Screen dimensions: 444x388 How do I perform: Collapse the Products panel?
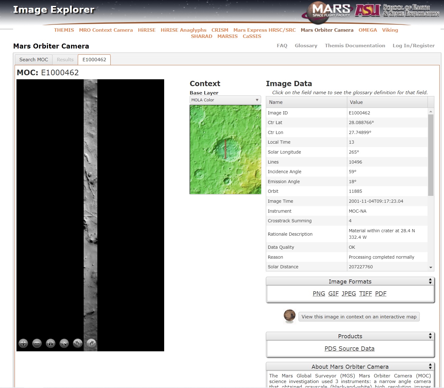tap(430, 336)
